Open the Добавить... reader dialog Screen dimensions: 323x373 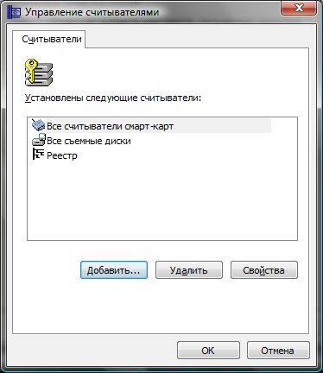114,270
